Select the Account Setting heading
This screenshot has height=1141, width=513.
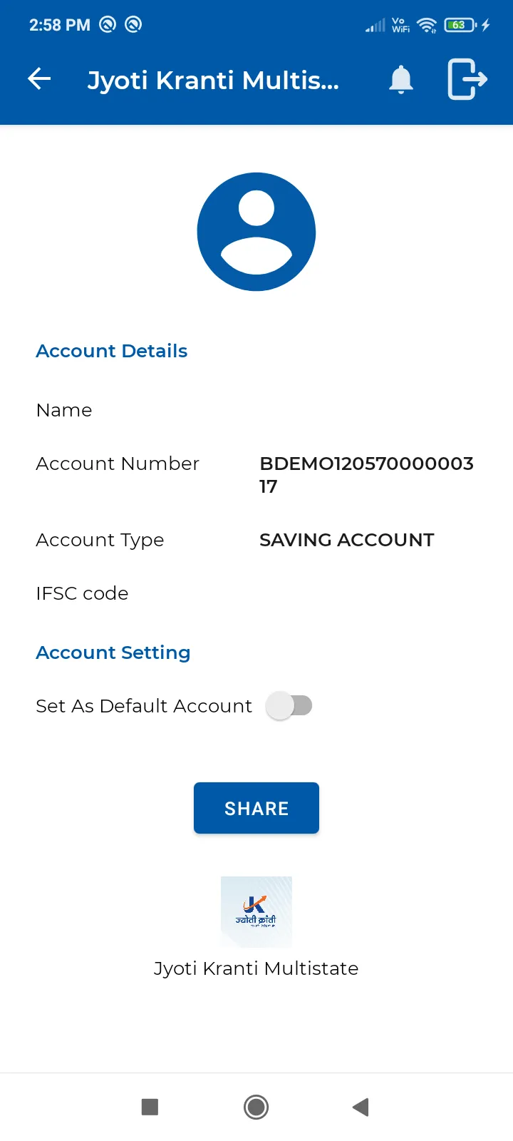[113, 652]
